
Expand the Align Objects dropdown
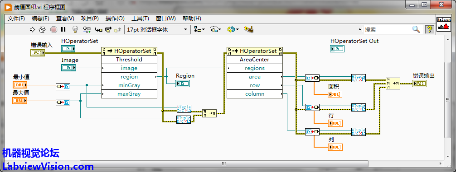[199, 29]
